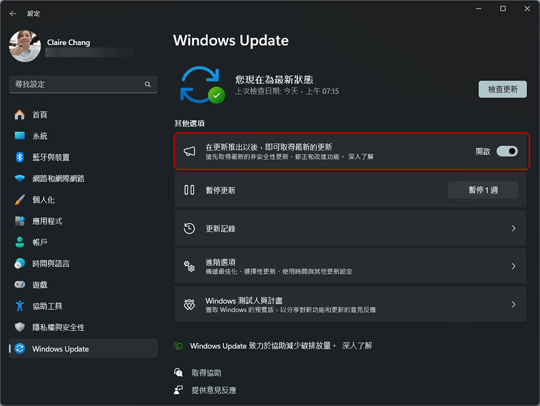The image size is (540, 406).
Task: Open 時間與語言 settings
Action: pos(83,263)
